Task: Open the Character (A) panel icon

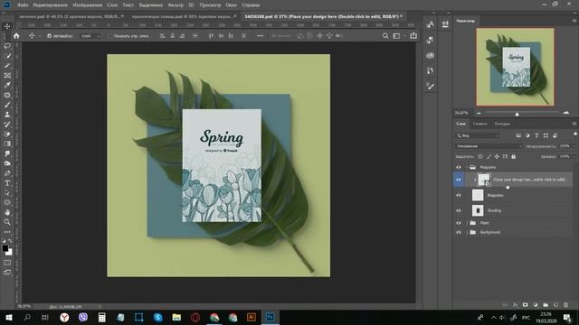Action: (431, 24)
